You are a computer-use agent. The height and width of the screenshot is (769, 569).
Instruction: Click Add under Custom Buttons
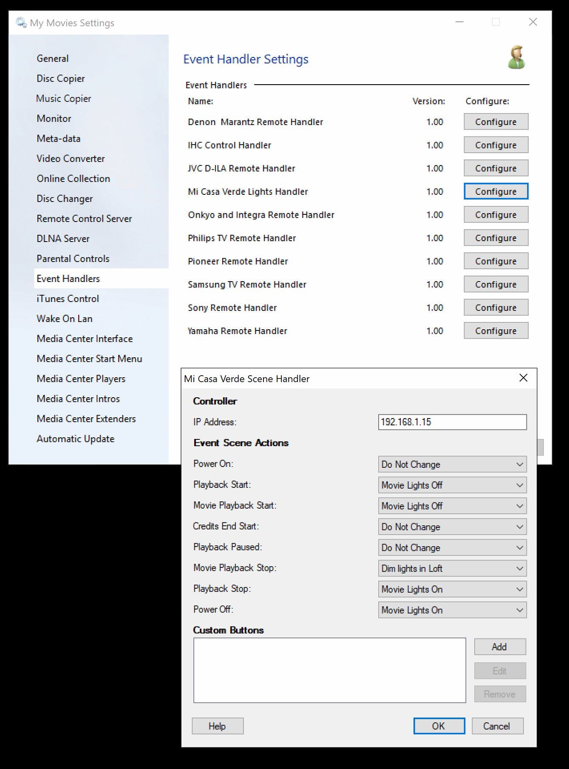pos(500,647)
